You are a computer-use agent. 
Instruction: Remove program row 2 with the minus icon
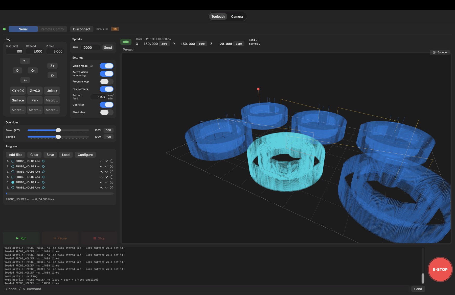coord(111,166)
